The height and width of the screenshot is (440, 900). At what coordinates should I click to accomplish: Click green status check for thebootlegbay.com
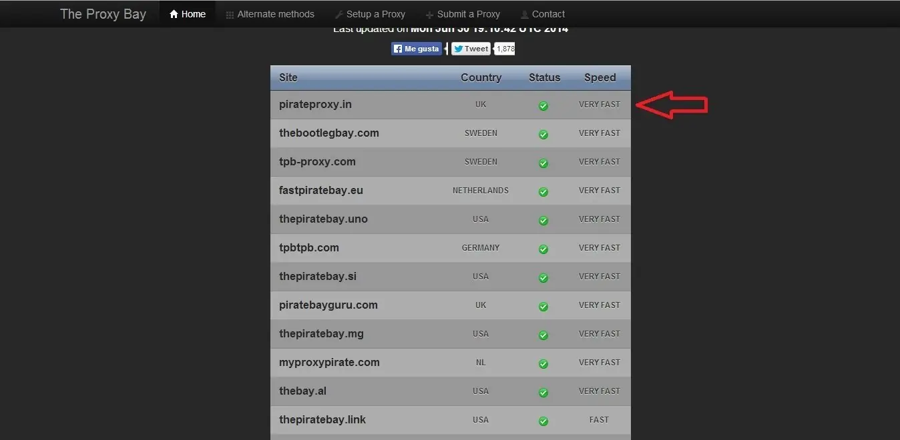pos(543,135)
